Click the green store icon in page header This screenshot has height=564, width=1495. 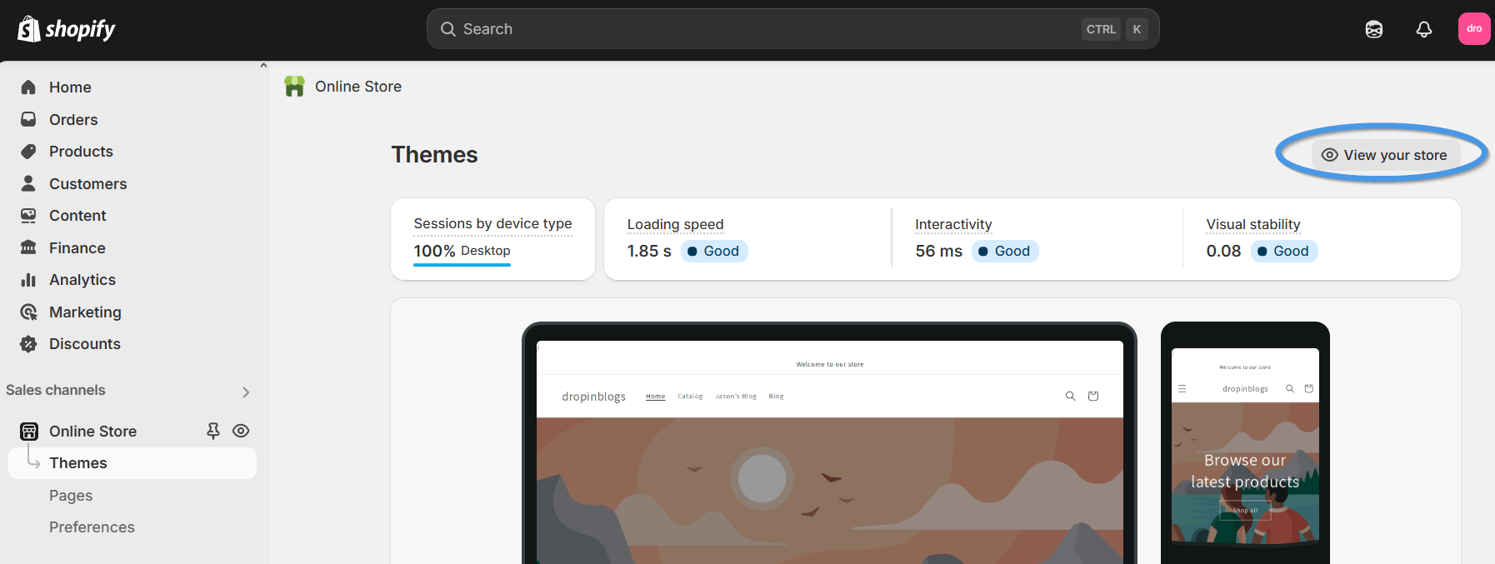tap(294, 87)
